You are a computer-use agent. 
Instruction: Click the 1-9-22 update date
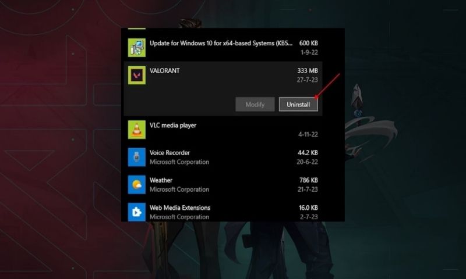[309, 52]
